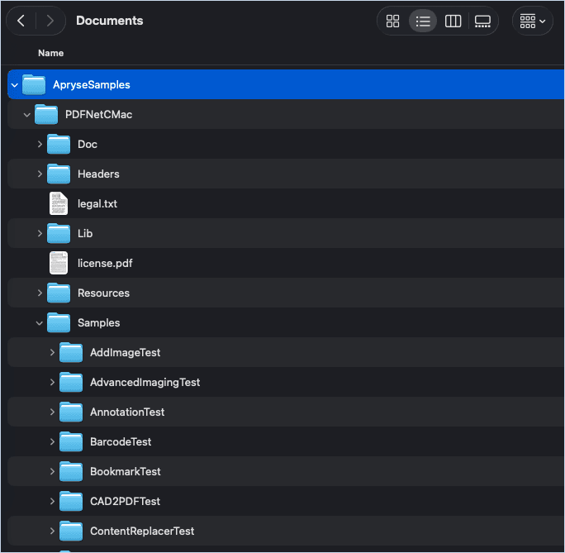This screenshot has height=553, width=565.
Task: Click the legal.txt file icon
Action: 59,203
